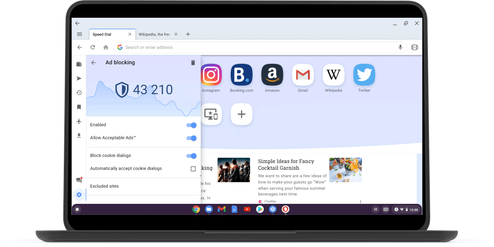The height and width of the screenshot is (247, 494).
Task: Open the Bookmarks sidebar icon
Action: point(79,107)
